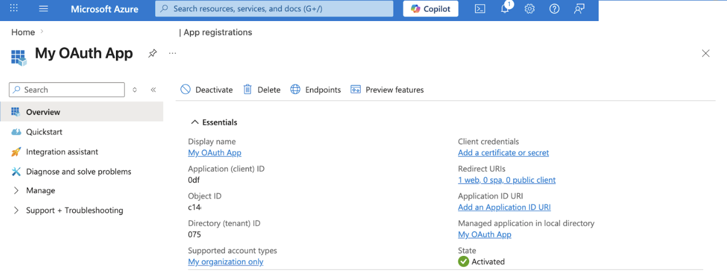This screenshot has width=727, height=278.
Task: Click the Client credentials label
Action: [x=489, y=142]
